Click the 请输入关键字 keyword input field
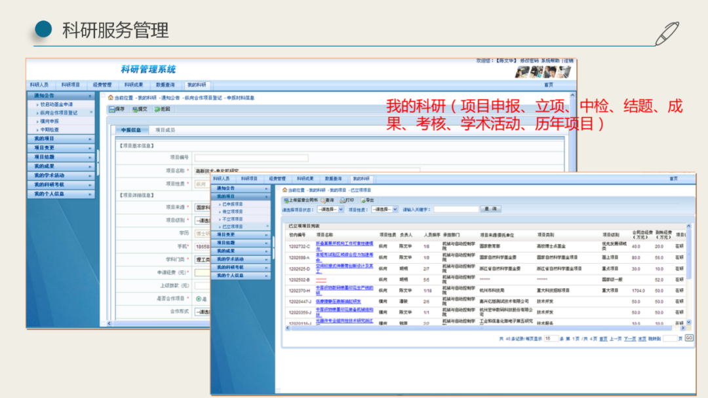Viewport: 708px width, 398px height. click(456, 209)
